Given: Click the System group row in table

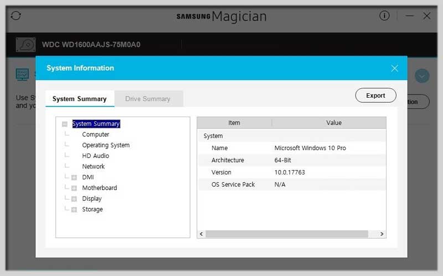Looking at the screenshot, I should pyautogui.click(x=292, y=136).
